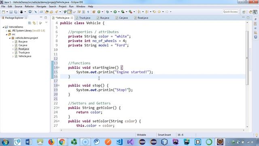Click the Debug bug icon
The image size is (259, 146).
click(108, 12)
